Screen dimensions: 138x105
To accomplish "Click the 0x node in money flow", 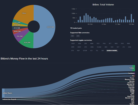I will coord(134,76).
